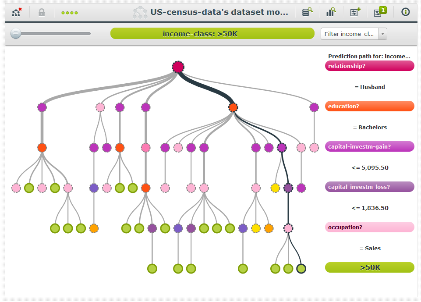Screen dimensions: 421x302
Task: Select the crimson root node of the tree
Action: coord(178,67)
